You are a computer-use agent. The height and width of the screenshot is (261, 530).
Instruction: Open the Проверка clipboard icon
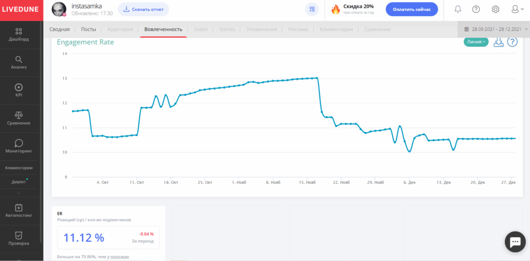[19, 235]
